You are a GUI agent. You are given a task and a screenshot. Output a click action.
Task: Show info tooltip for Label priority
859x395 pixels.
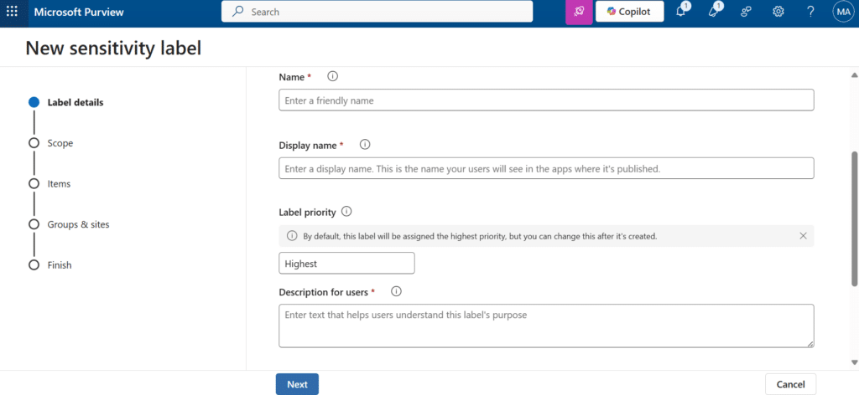pos(346,212)
